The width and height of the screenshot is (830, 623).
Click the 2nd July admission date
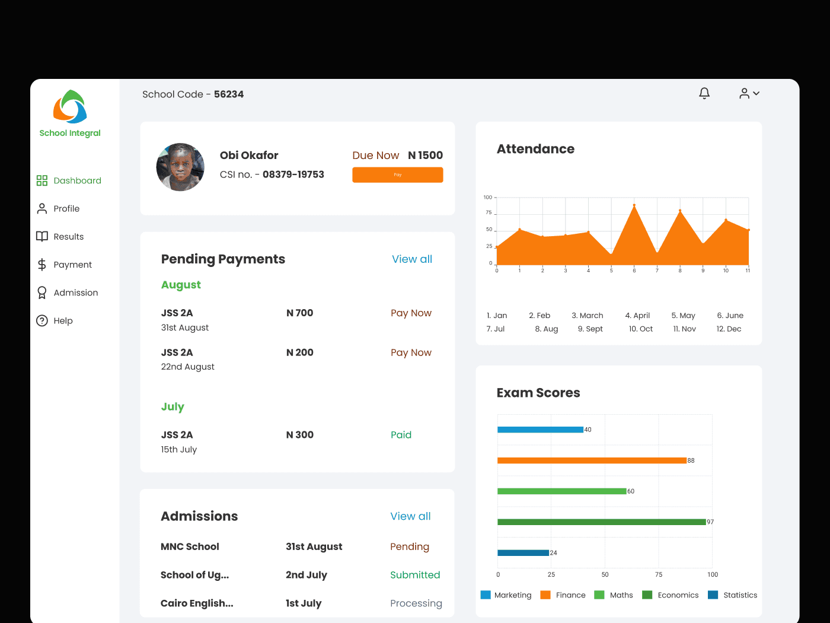307,575
